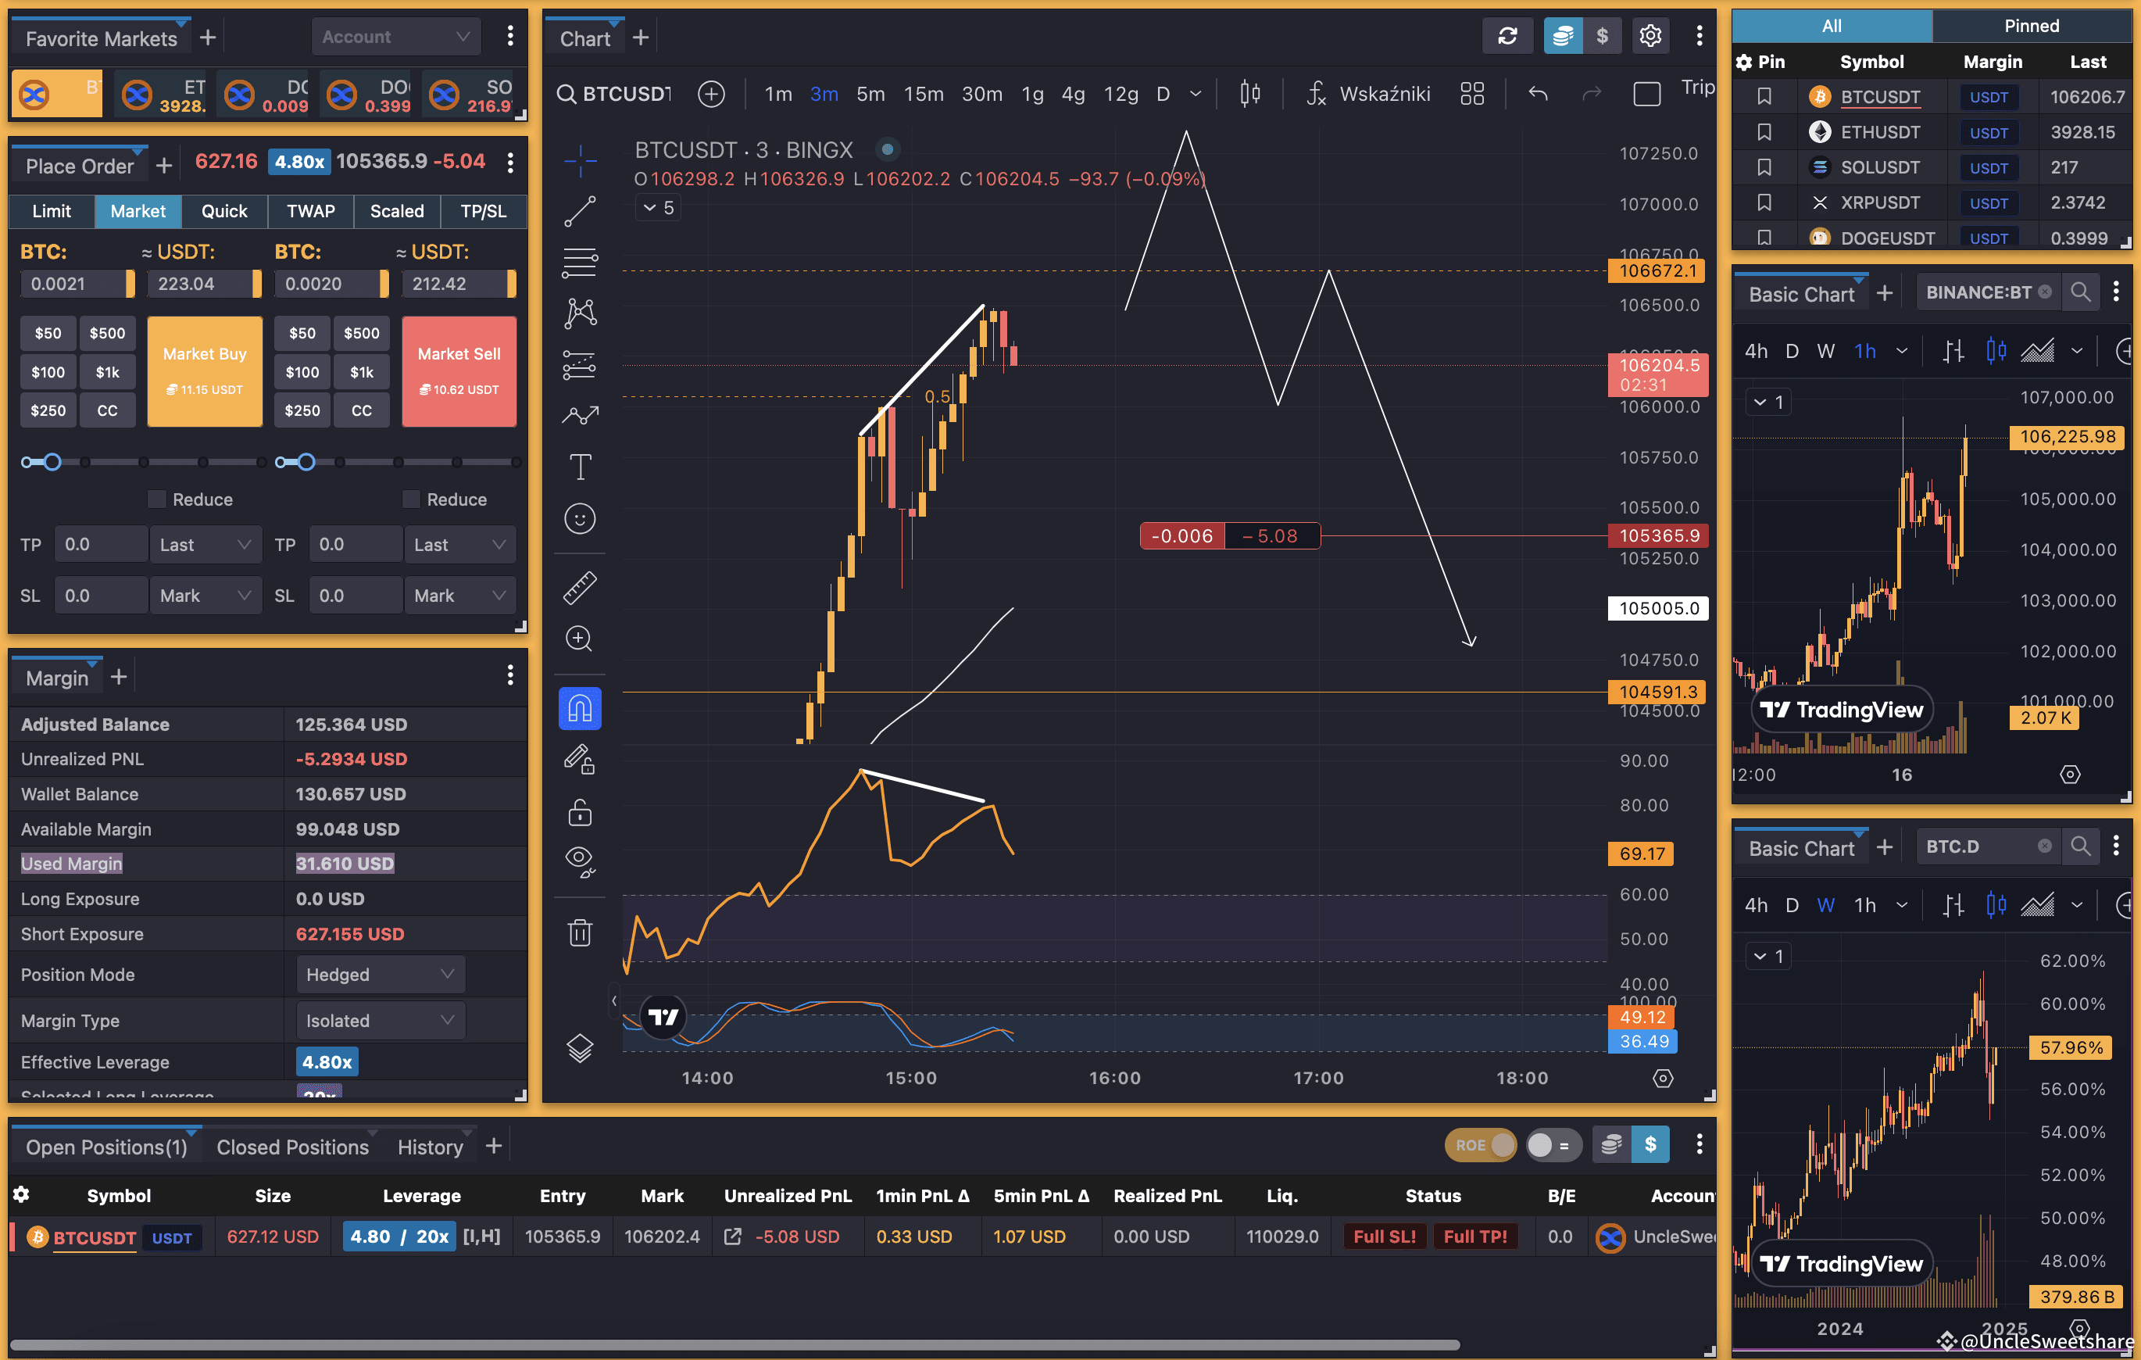This screenshot has width=2141, height=1360.
Task: Search symbol in BTC.D basic chart
Action: tap(2079, 846)
